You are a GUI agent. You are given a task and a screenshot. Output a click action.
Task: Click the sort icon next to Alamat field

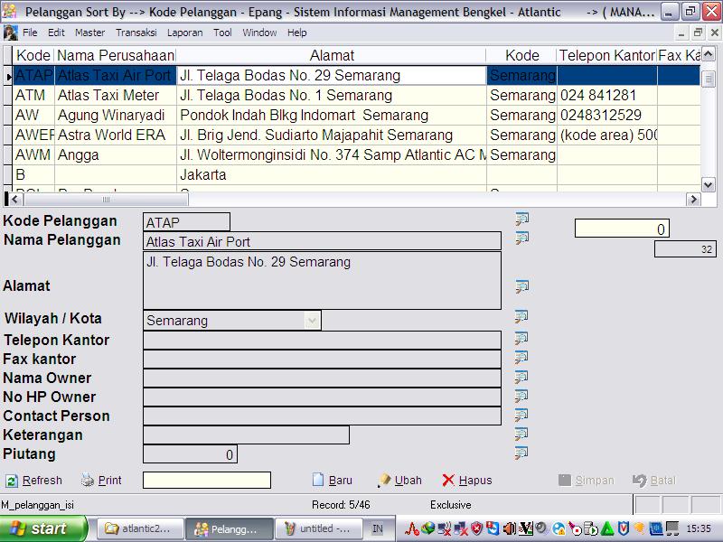521,286
